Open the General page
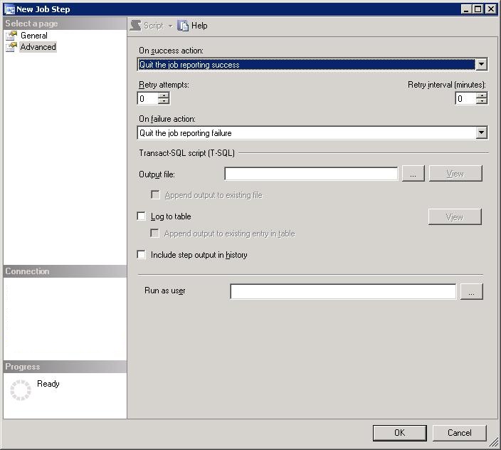The width and height of the screenshot is (501, 450). click(x=34, y=36)
